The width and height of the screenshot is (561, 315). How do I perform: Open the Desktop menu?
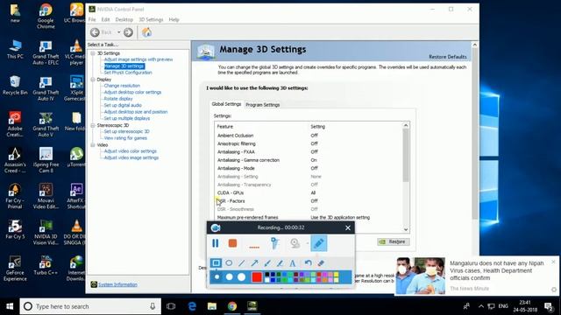coord(124,19)
